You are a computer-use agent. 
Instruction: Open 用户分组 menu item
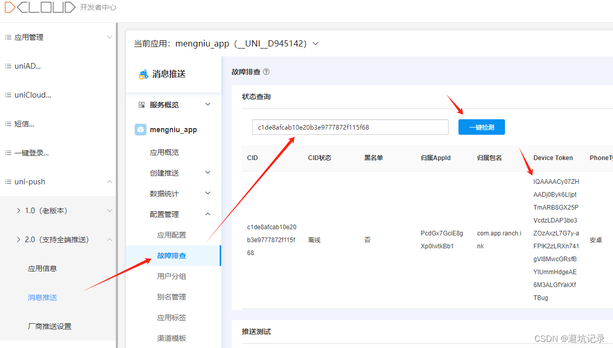pyautogui.click(x=172, y=276)
